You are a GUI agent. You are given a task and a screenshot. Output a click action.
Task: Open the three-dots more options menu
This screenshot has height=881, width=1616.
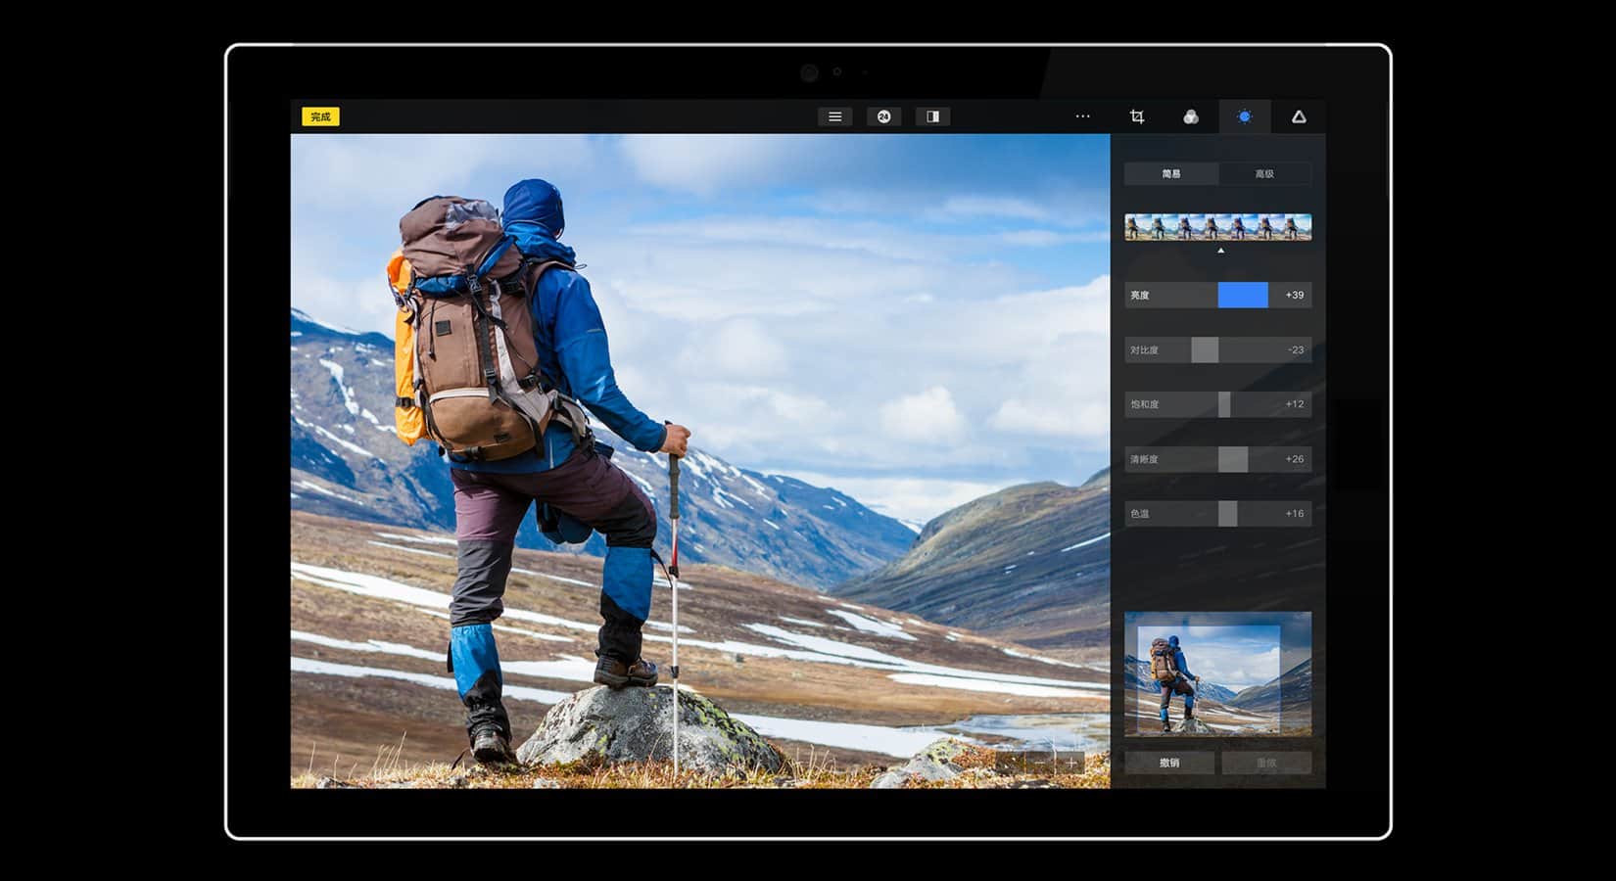pyautogui.click(x=1082, y=116)
